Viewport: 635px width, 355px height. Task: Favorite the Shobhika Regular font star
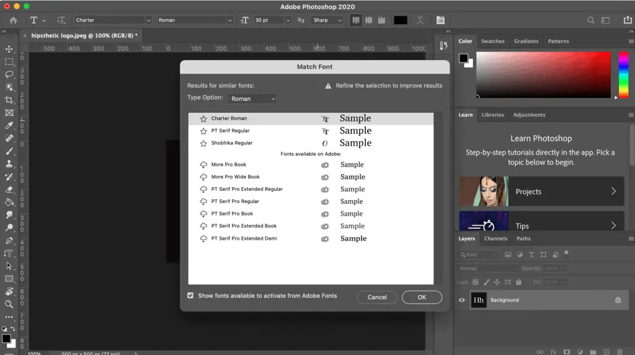[x=203, y=143]
